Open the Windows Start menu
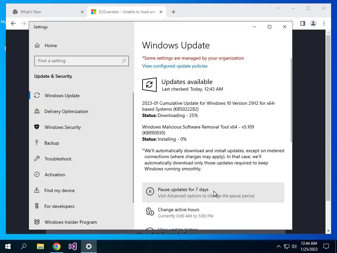The height and width of the screenshot is (253, 337). tap(8, 246)
